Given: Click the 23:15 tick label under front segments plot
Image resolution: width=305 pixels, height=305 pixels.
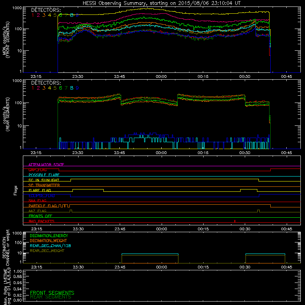Looking at the screenshot, I should (x=36, y=77).
